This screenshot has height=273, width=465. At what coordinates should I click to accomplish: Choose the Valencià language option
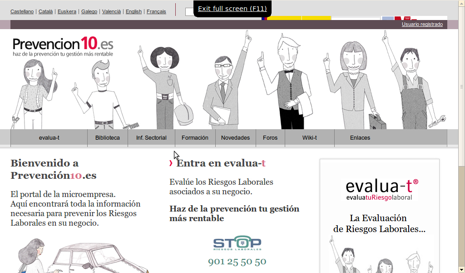(112, 11)
